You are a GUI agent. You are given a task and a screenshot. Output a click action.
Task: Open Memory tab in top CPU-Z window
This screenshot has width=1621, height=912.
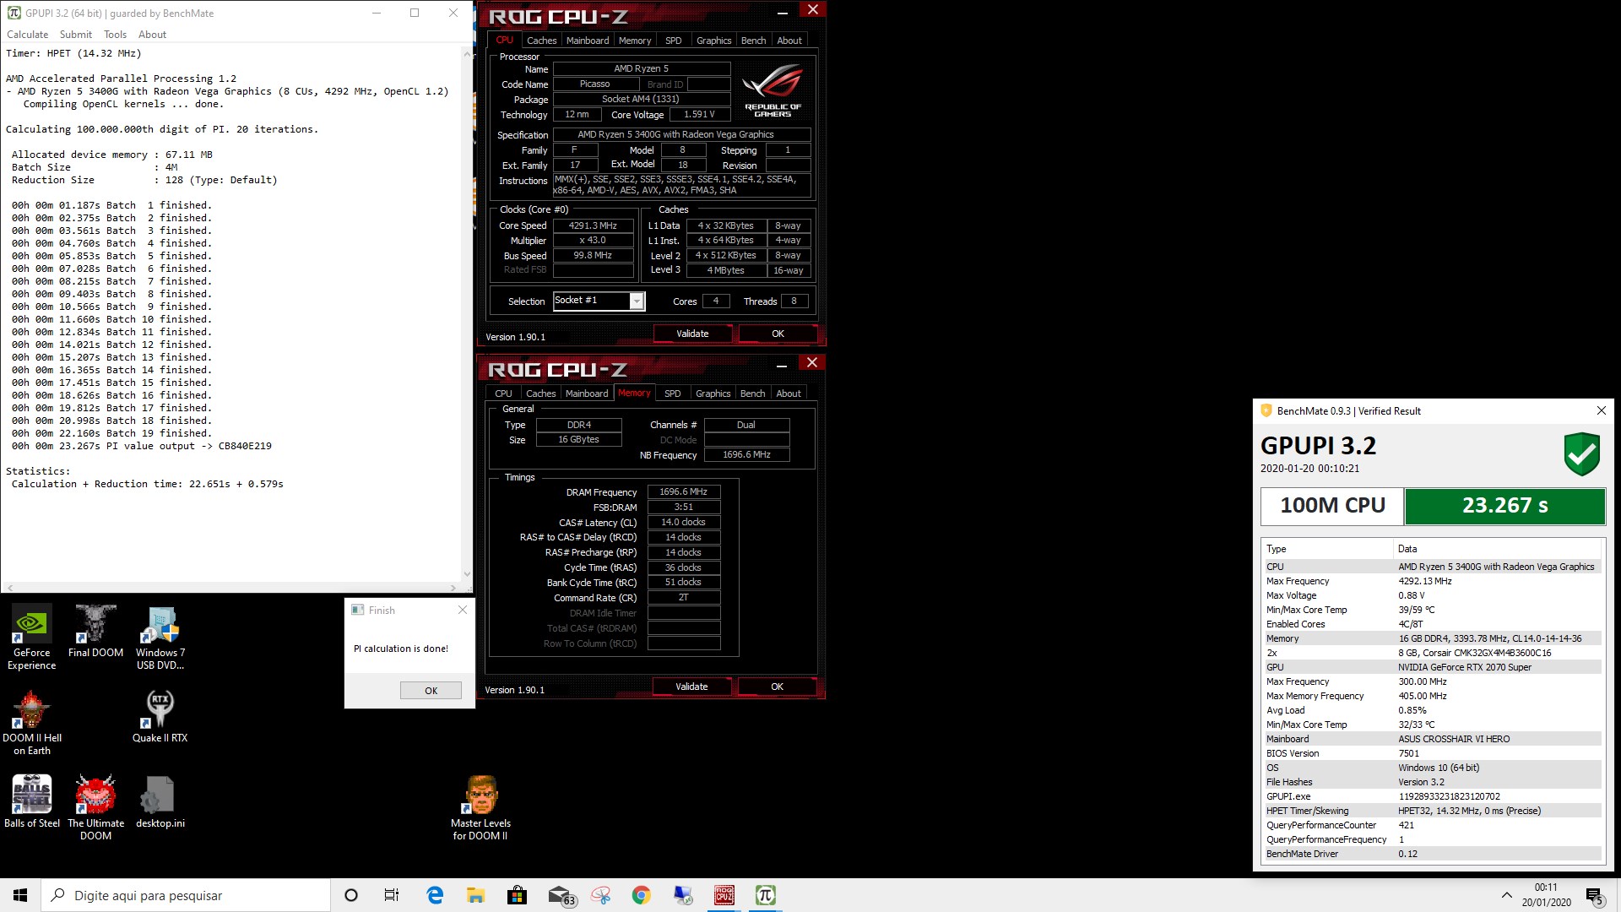pos(635,41)
